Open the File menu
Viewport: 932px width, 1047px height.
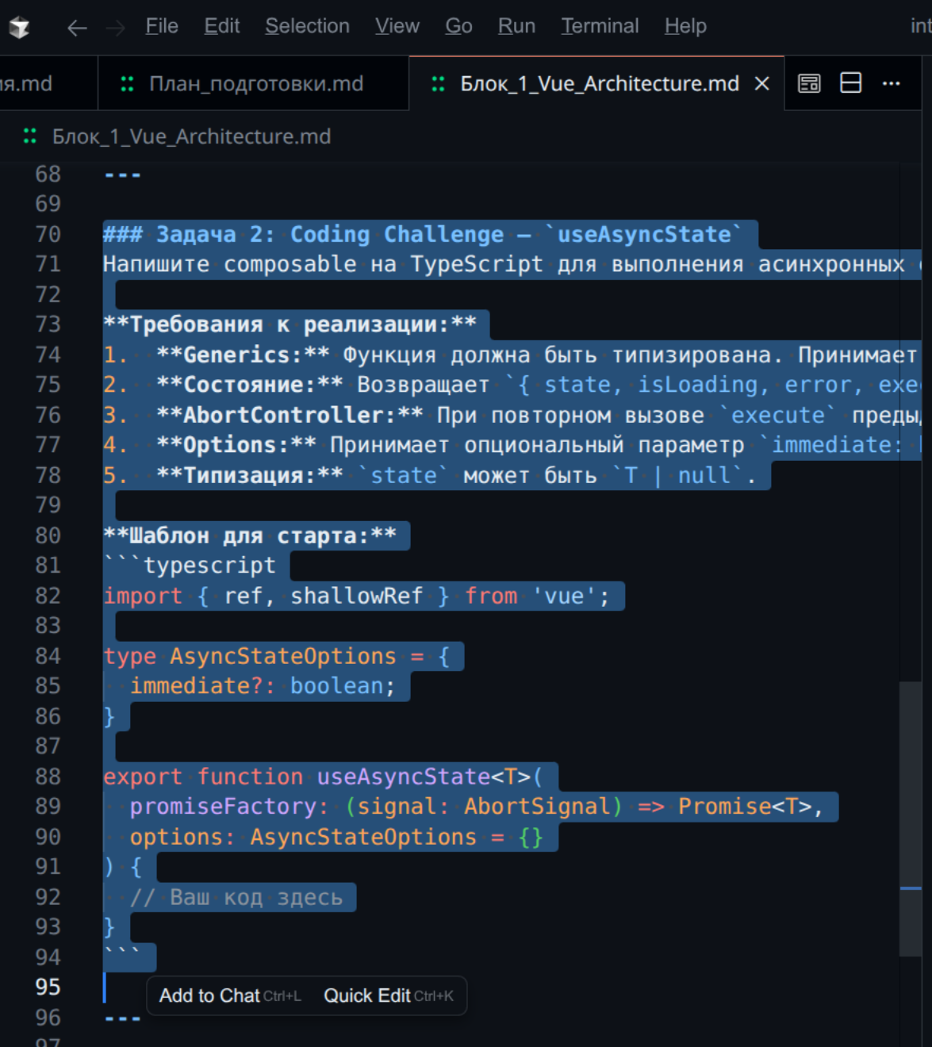162,26
